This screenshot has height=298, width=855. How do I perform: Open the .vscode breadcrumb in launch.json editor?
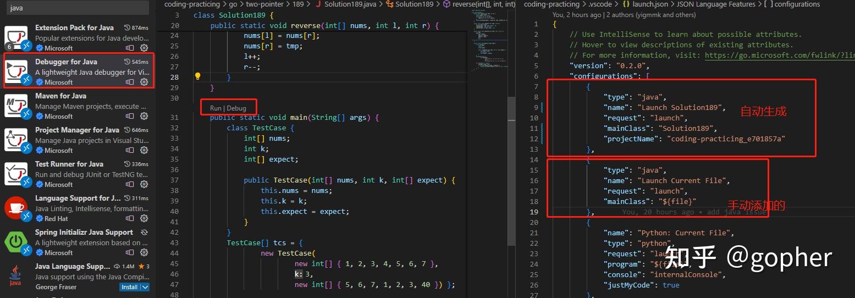coord(600,4)
